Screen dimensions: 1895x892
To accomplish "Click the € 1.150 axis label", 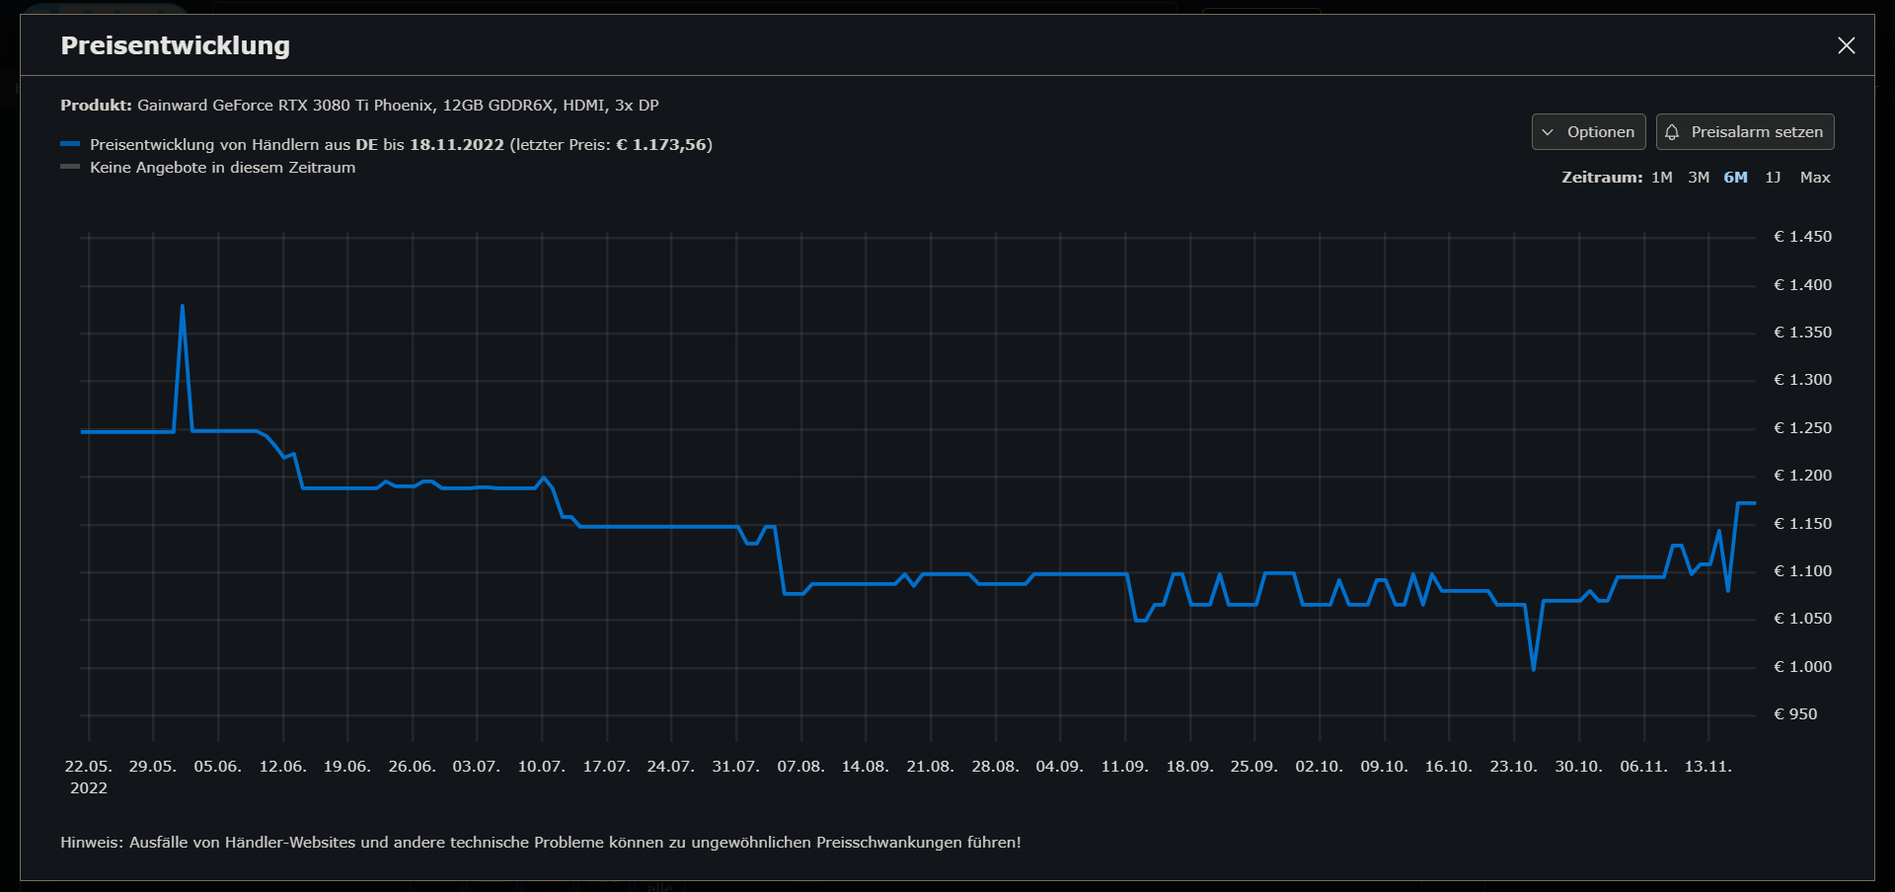I will 1802,524.
